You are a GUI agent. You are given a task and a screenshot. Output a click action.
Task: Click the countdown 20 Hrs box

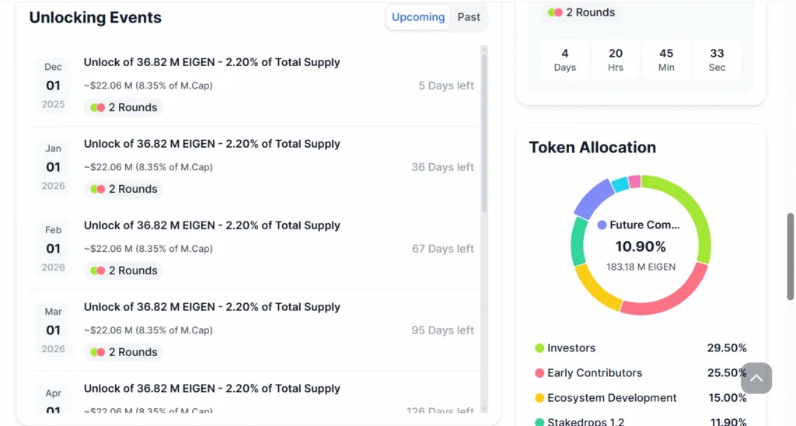click(616, 60)
